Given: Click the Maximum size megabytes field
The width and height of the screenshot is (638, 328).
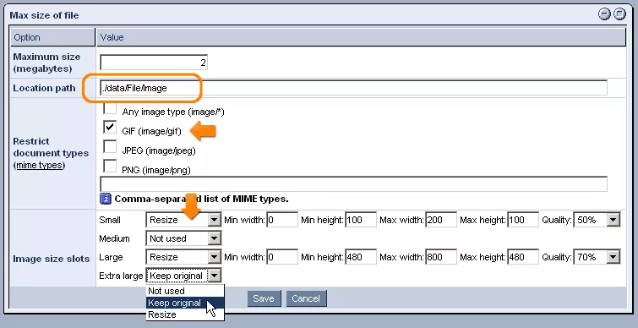Looking at the screenshot, I should click(154, 63).
